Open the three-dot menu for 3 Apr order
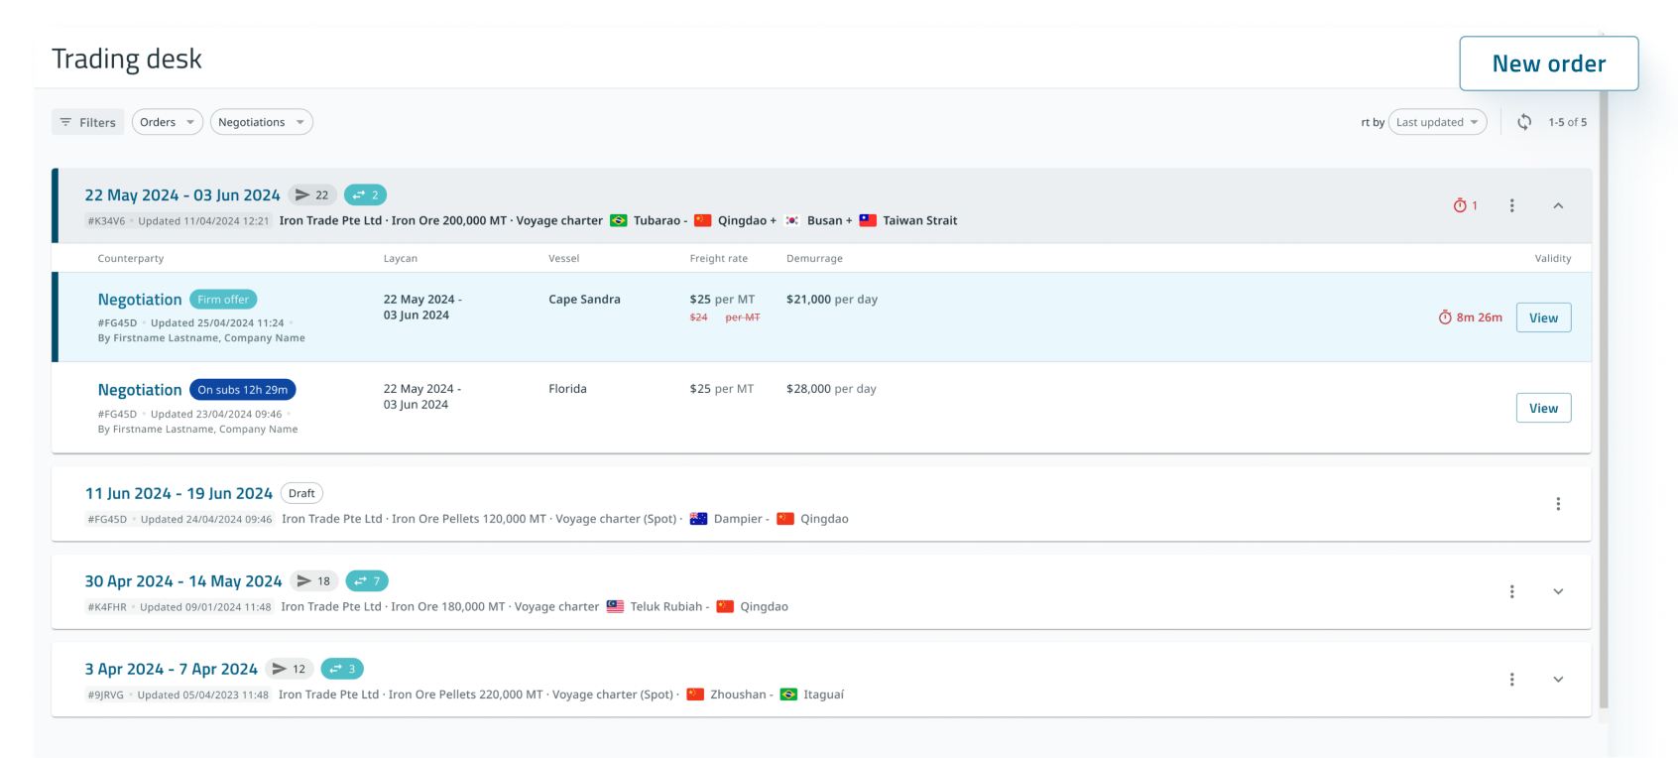 pyautogui.click(x=1511, y=680)
